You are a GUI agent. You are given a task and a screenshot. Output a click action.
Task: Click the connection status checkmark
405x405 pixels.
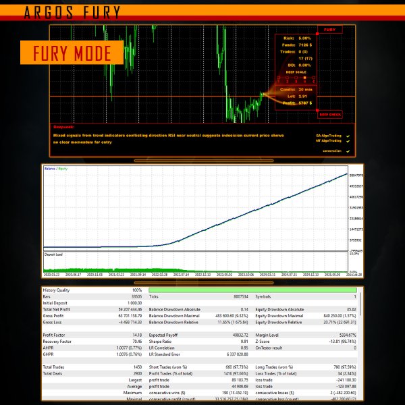pyautogui.click(x=348, y=151)
